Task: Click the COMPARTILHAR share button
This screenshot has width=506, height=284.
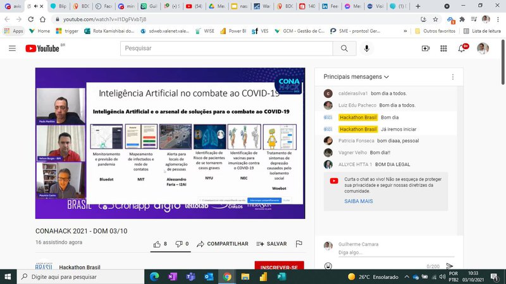Action: pos(223,244)
